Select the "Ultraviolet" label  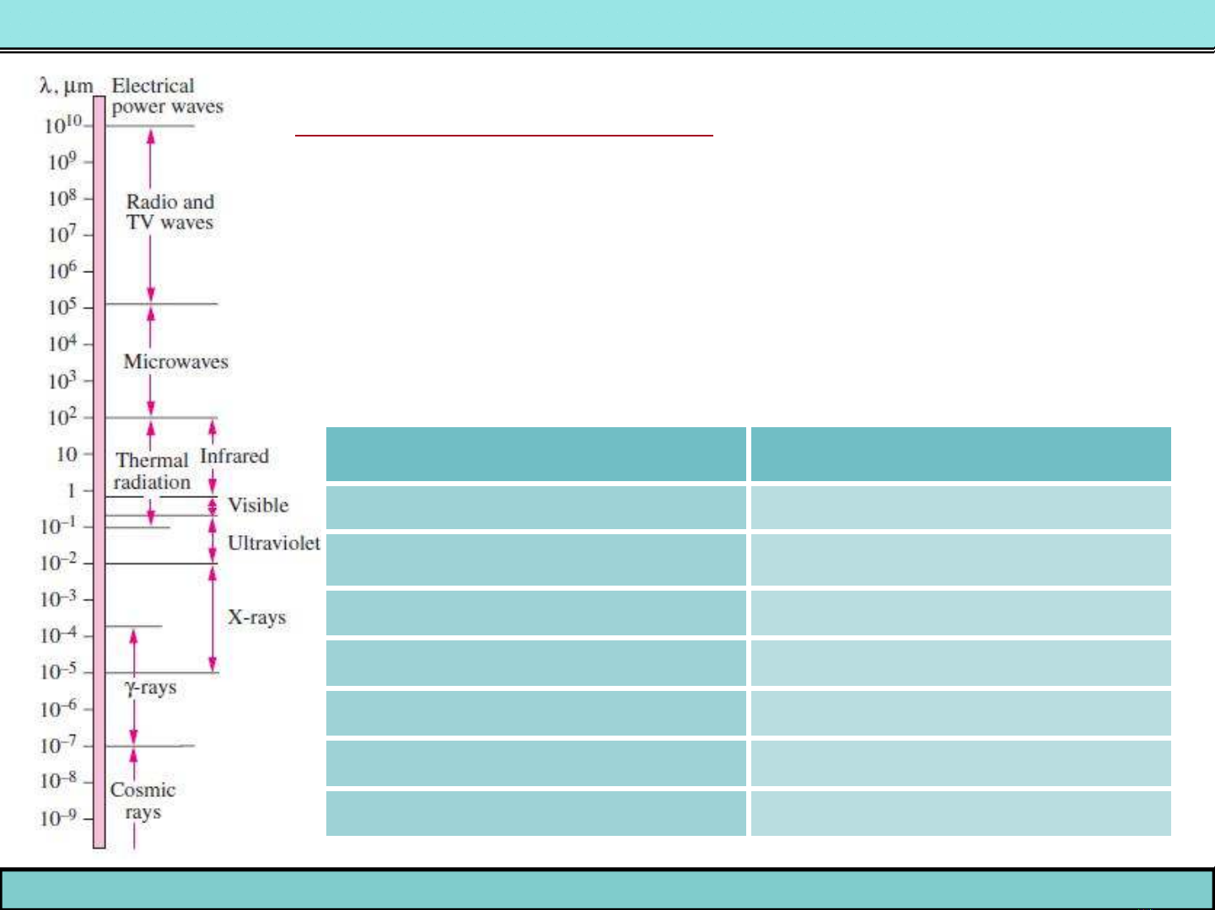(x=274, y=543)
